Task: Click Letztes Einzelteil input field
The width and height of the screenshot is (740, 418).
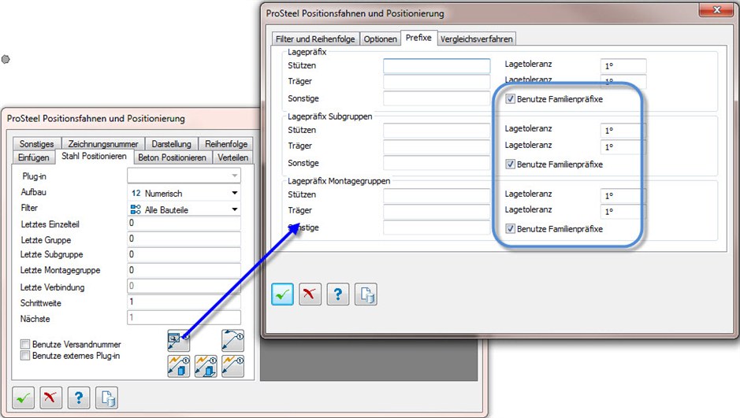Action: (184, 223)
